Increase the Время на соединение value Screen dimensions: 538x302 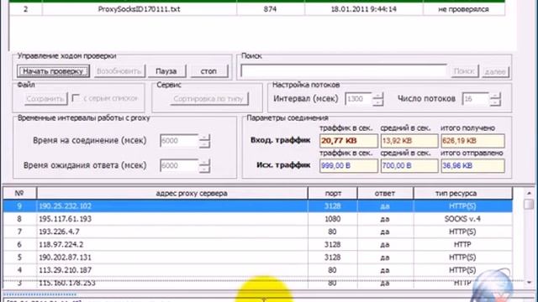(x=204, y=138)
